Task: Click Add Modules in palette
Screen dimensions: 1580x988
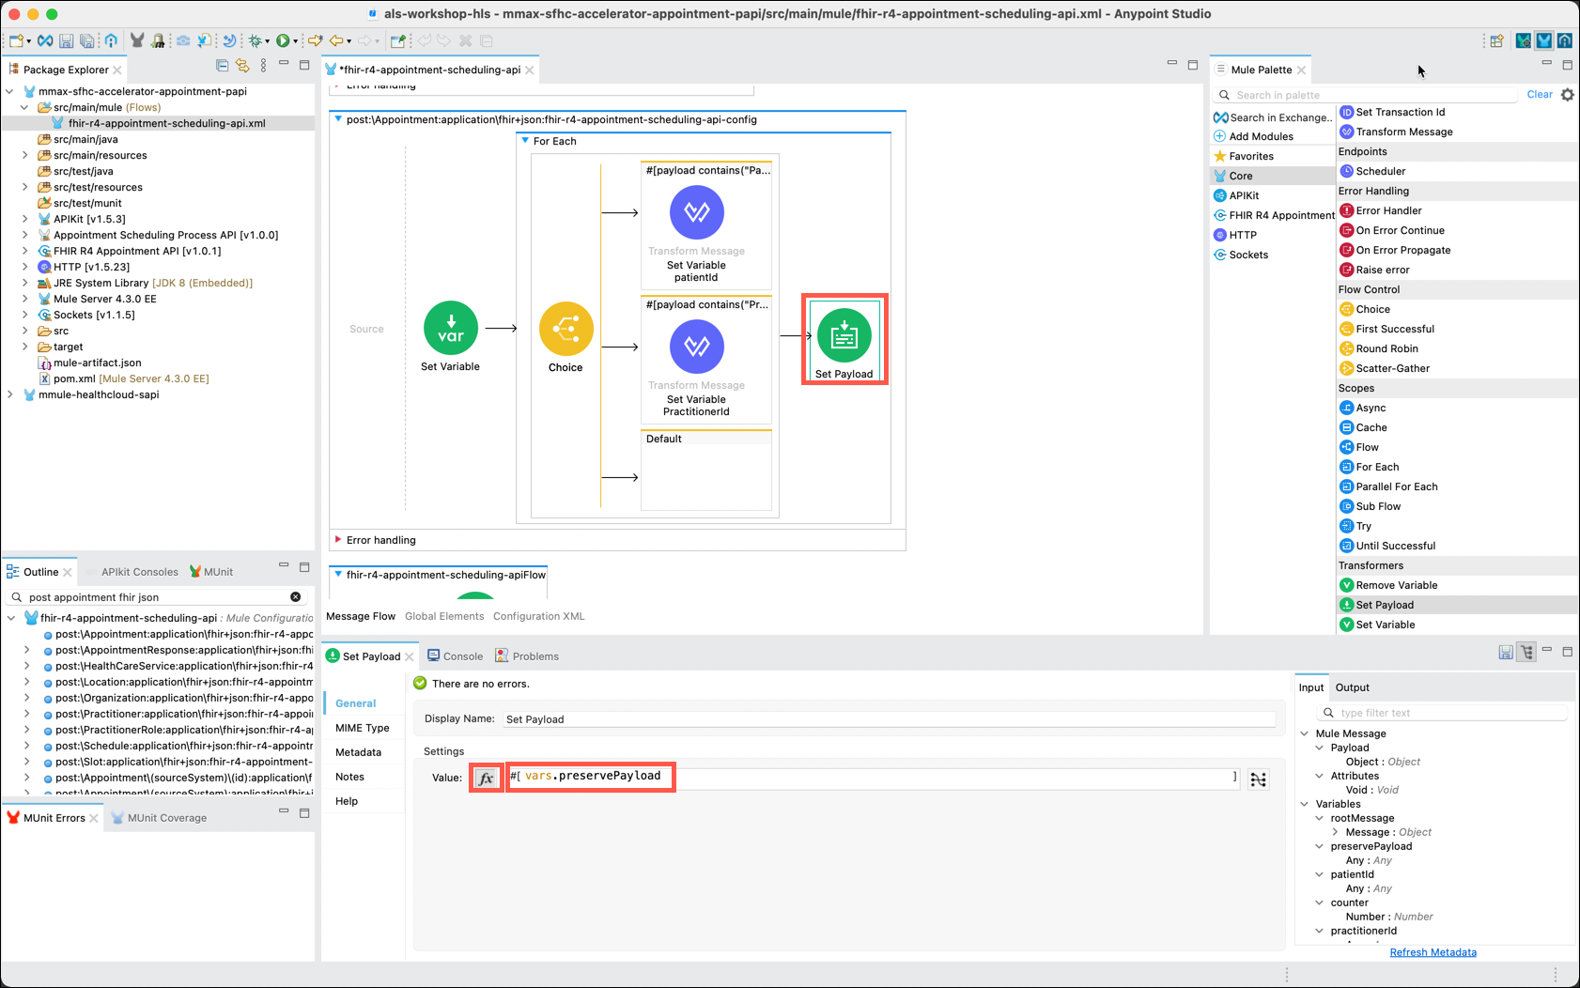Action: pos(1254,136)
